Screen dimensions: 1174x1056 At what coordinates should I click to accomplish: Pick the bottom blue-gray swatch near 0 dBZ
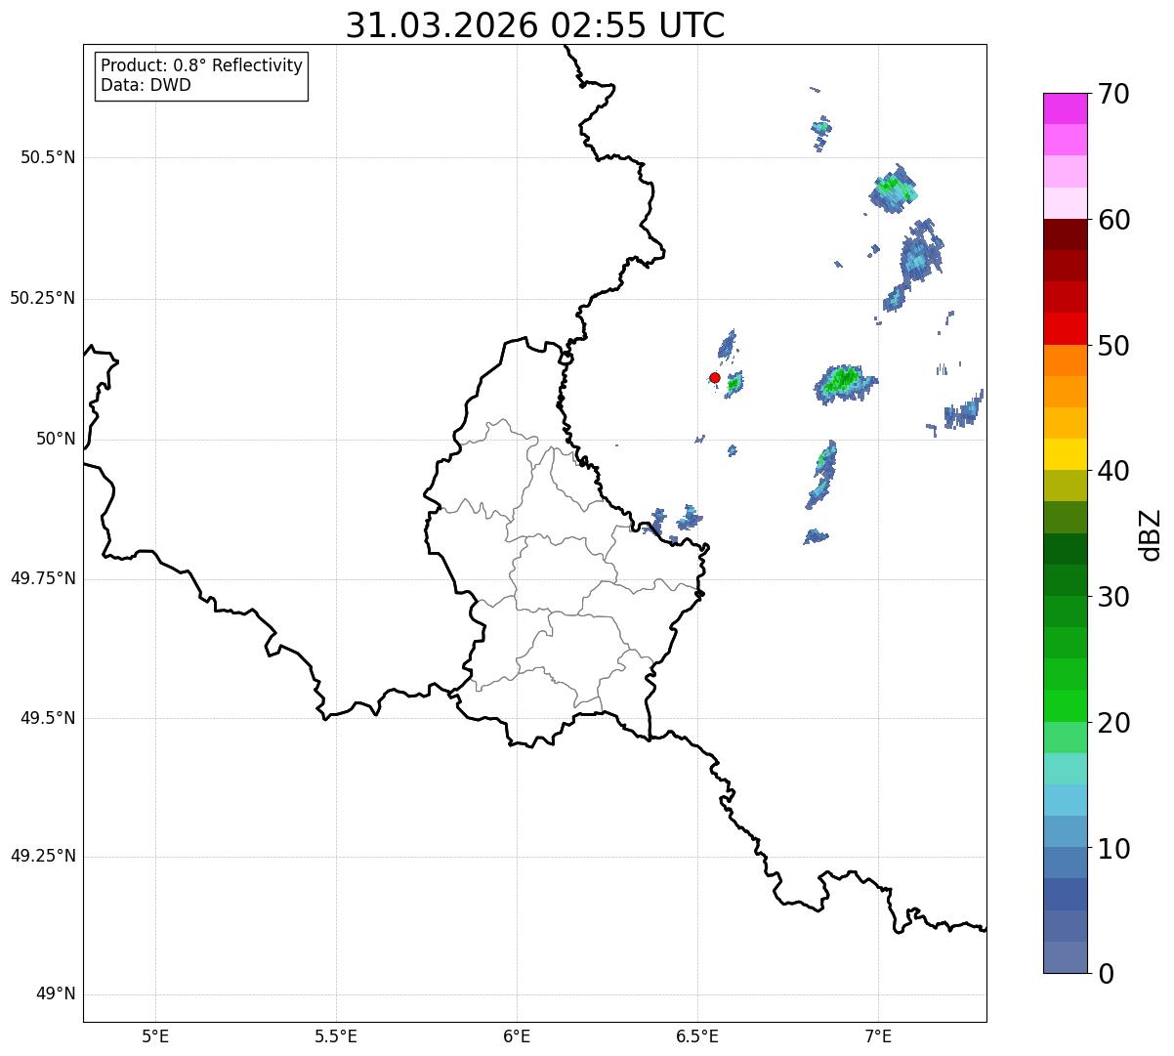coord(1066,957)
